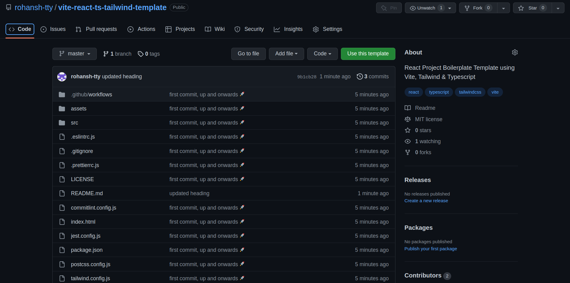The image size is (570, 283).
Task: Open the README.md file name
Action: pyautogui.click(x=87, y=193)
